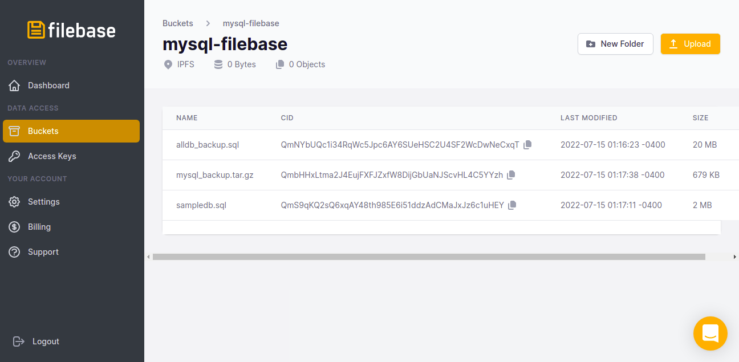
Task: Select the CID starting with QmNYbUQc
Action: click(400, 145)
